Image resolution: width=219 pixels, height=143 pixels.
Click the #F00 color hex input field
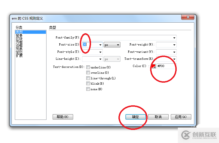point(166,66)
